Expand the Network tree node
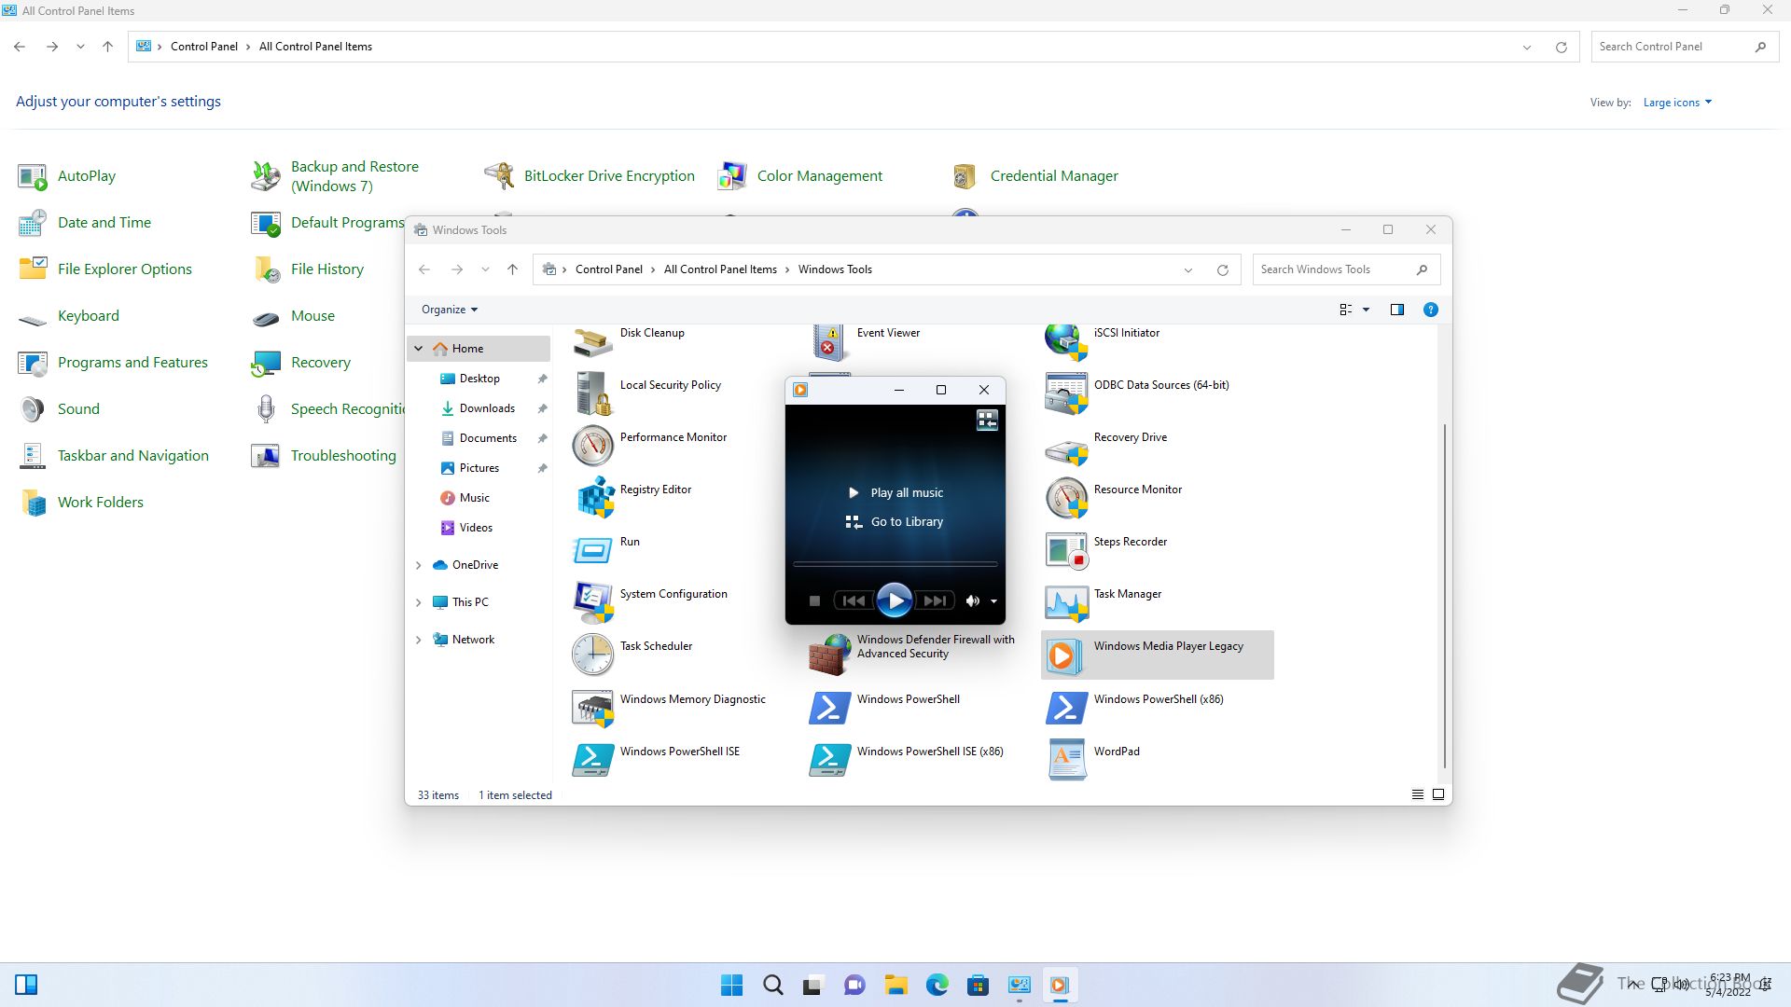 click(419, 640)
